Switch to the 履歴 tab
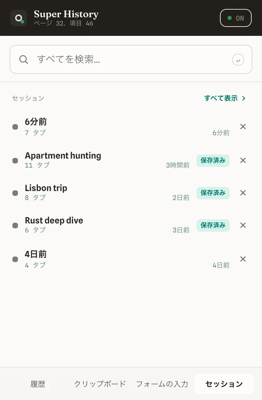The width and height of the screenshot is (262, 400). pos(38,384)
